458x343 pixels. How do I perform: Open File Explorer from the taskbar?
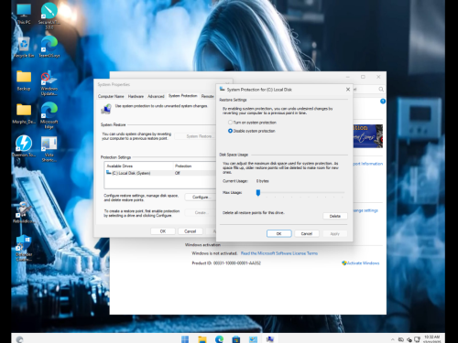pos(202,339)
